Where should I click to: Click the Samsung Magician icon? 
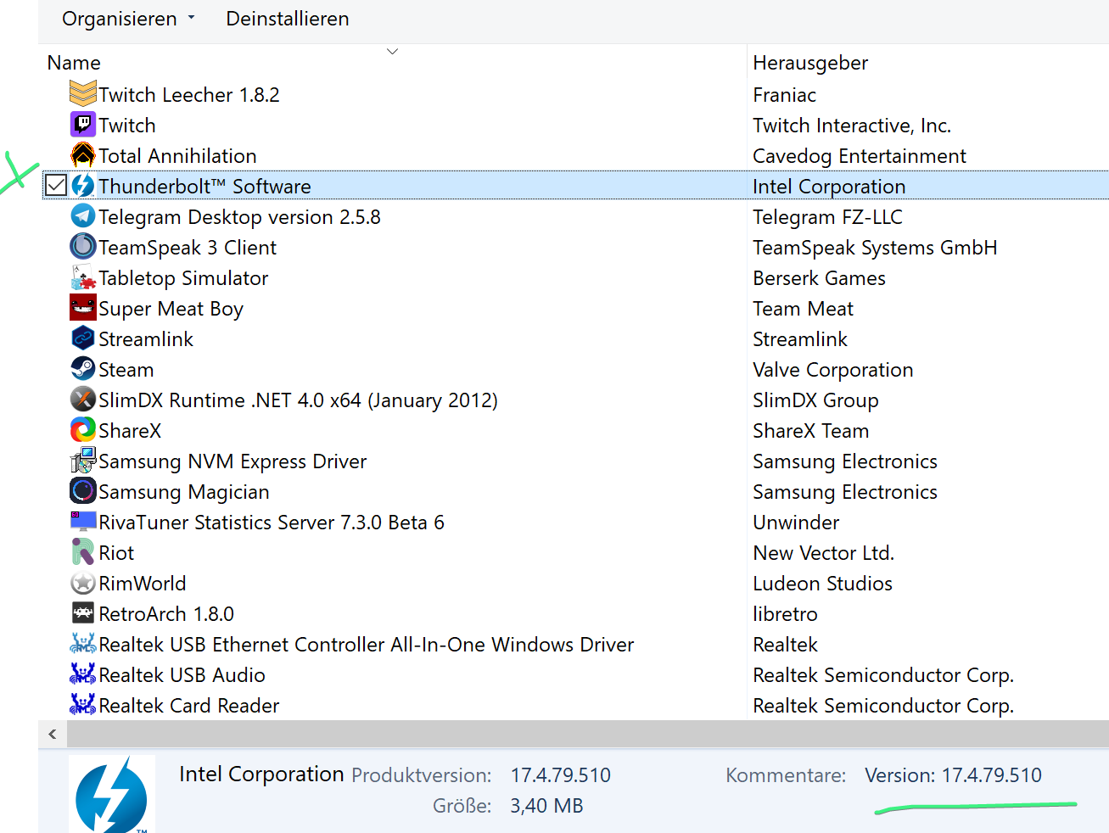click(82, 491)
